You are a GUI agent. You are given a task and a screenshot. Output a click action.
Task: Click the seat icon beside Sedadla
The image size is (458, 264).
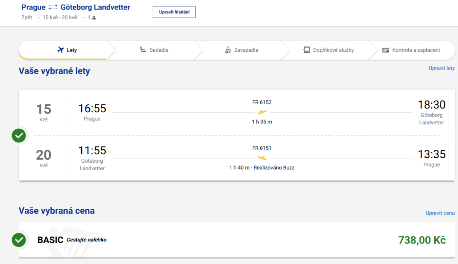coord(143,50)
